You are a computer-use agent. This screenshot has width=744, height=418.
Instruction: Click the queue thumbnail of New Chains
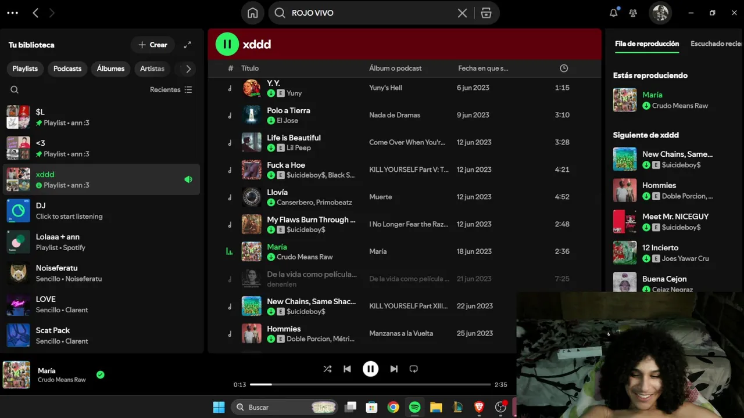point(625,159)
